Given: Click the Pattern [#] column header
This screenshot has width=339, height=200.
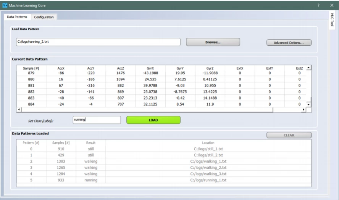Looking at the screenshot, I should point(31,143).
